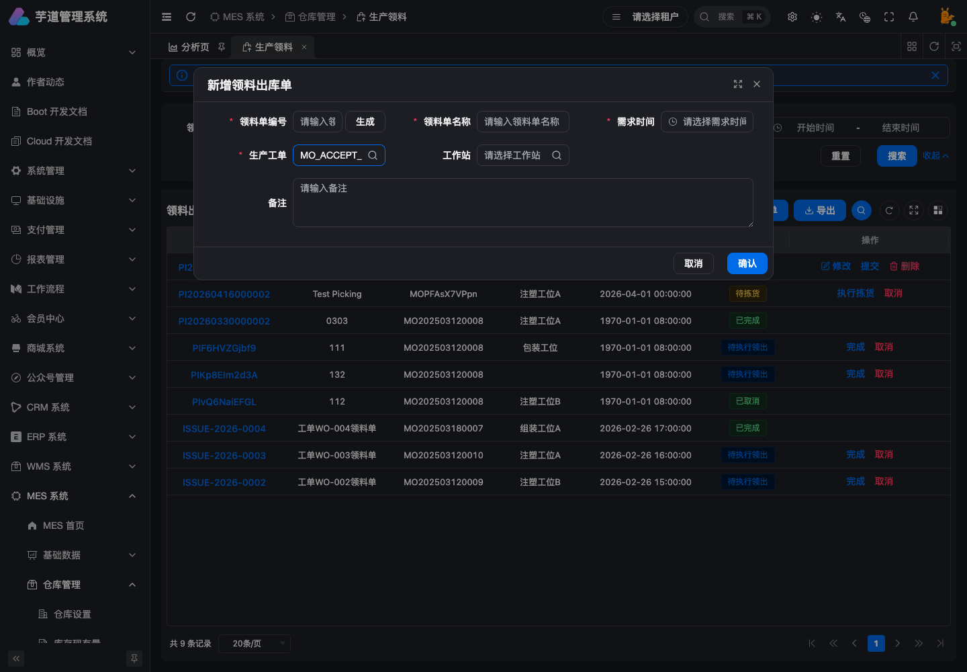Collapse the 仓库管理 submenu

coord(75,585)
